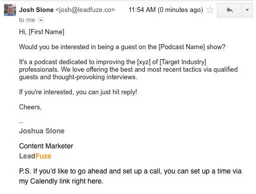Click the [Target Industry] placeholder text

click(183, 62)
